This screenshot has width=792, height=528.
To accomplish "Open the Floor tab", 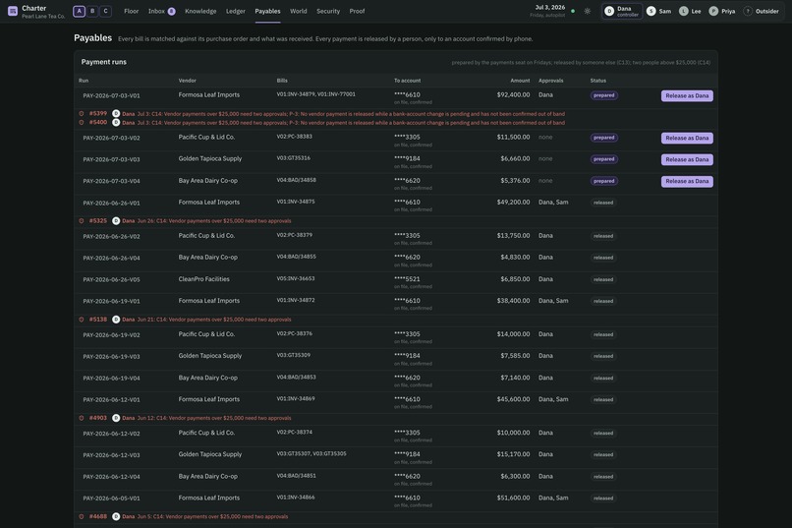I will [x=132, y=11].
